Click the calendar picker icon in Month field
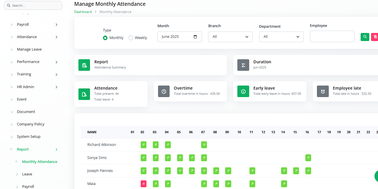 coord(195,37)
